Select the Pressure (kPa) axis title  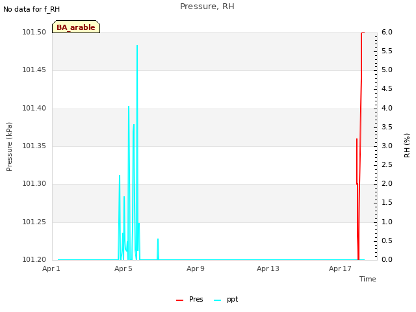[x=9, y=147]
